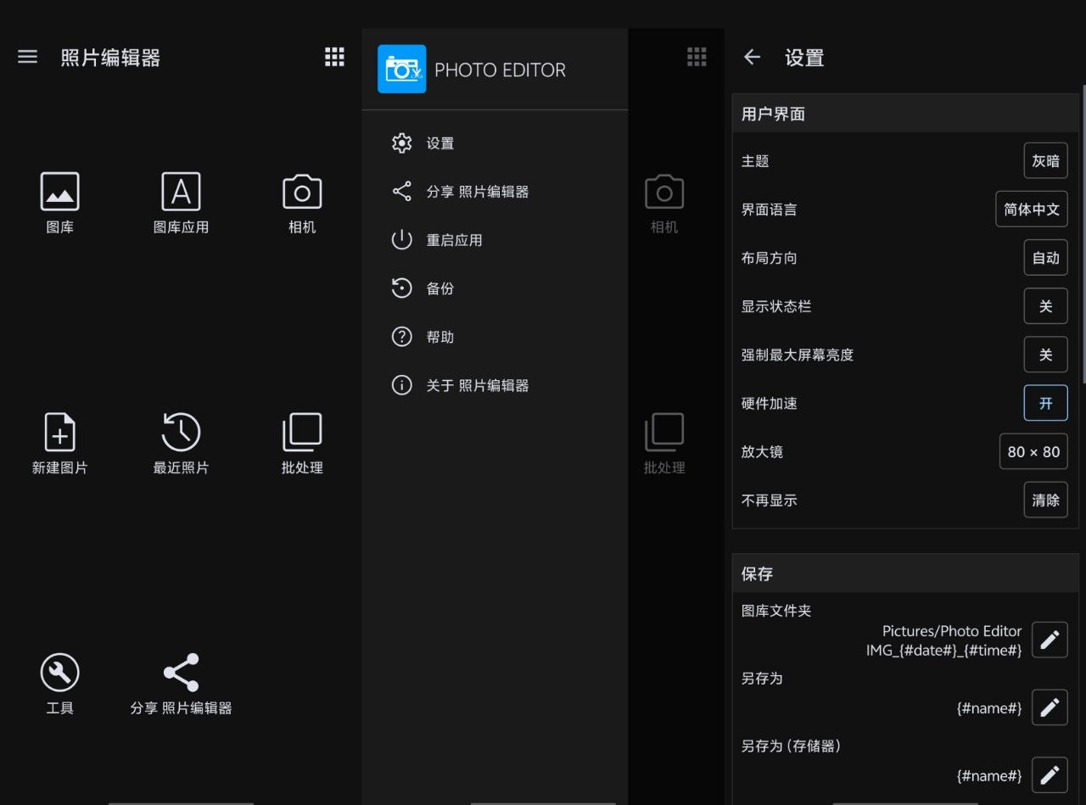Open the 放大镜 size selector 80 × 80
Viewport: 1086px width, 805px height.
click(1033, 452)
